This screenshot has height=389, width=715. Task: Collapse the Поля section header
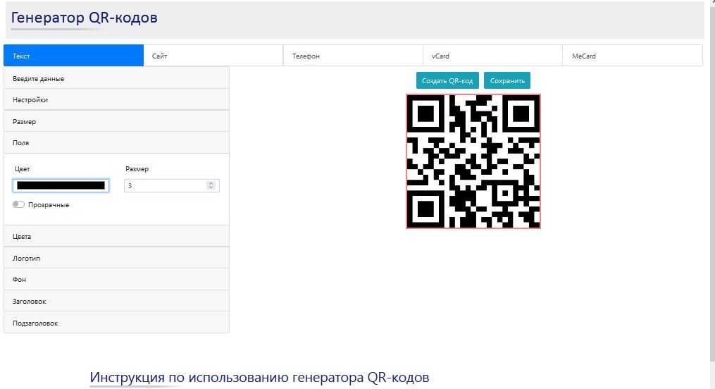pyautogui.click(x=116, y=142)
